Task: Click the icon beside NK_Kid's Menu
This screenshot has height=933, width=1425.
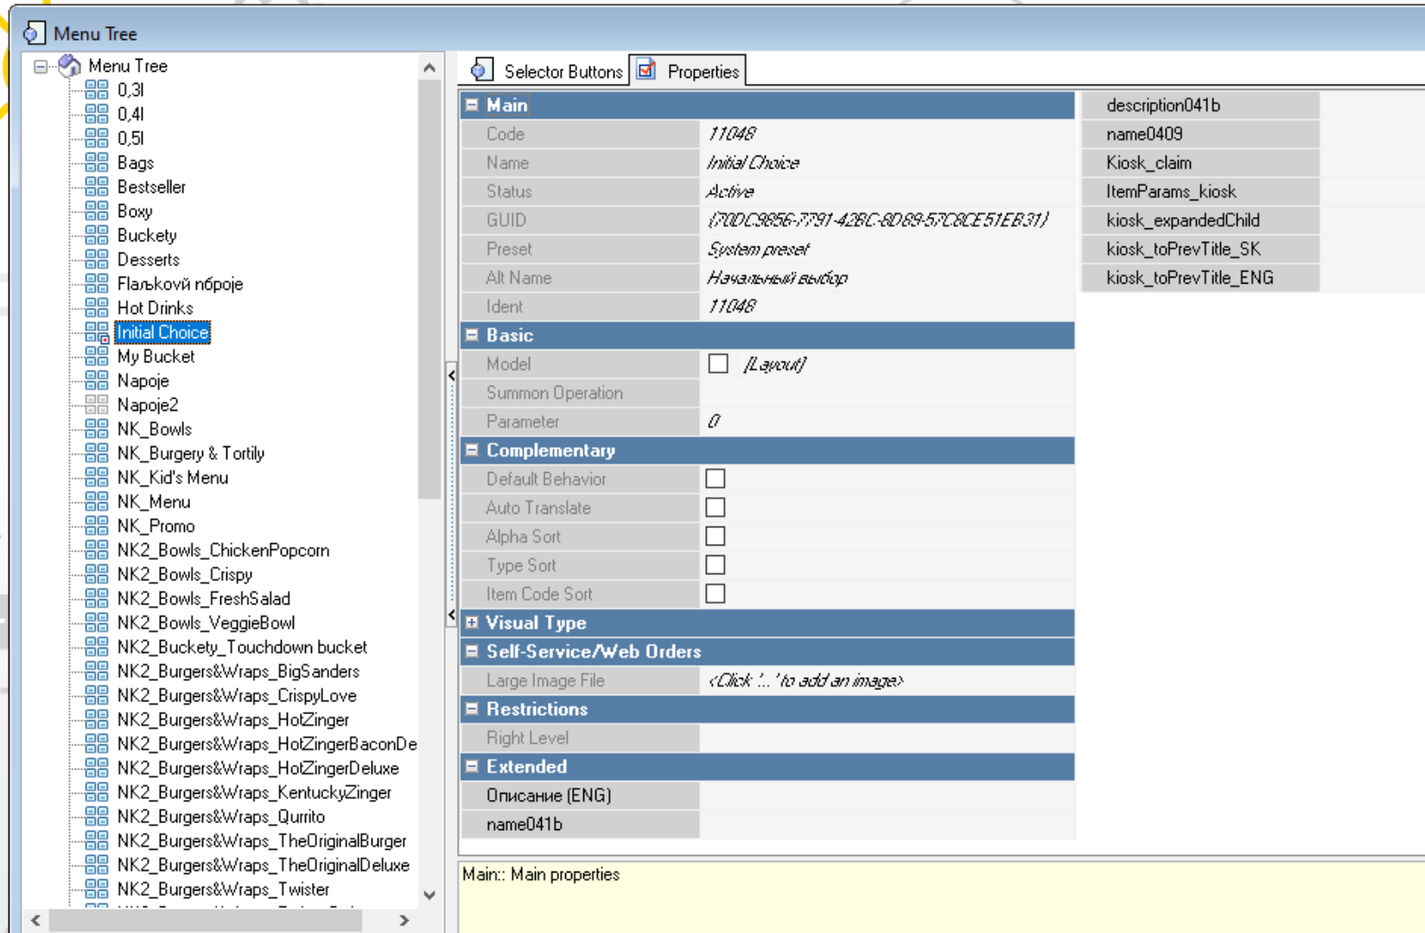Action: 97,477
